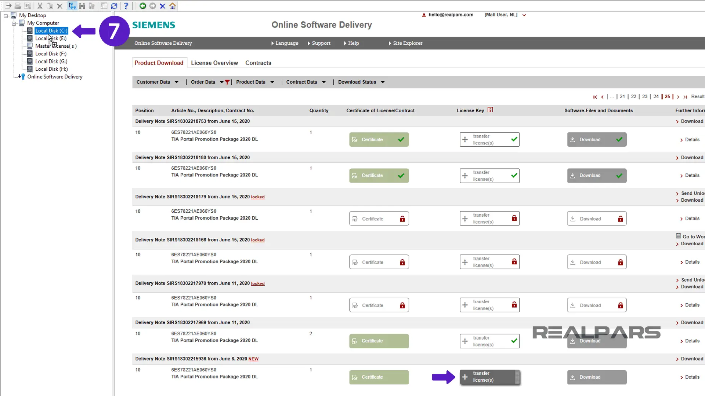Click transfer license(s) for note SIRS18302215936
This screenshot has height=396, width=705.
[x=490, y=377]
